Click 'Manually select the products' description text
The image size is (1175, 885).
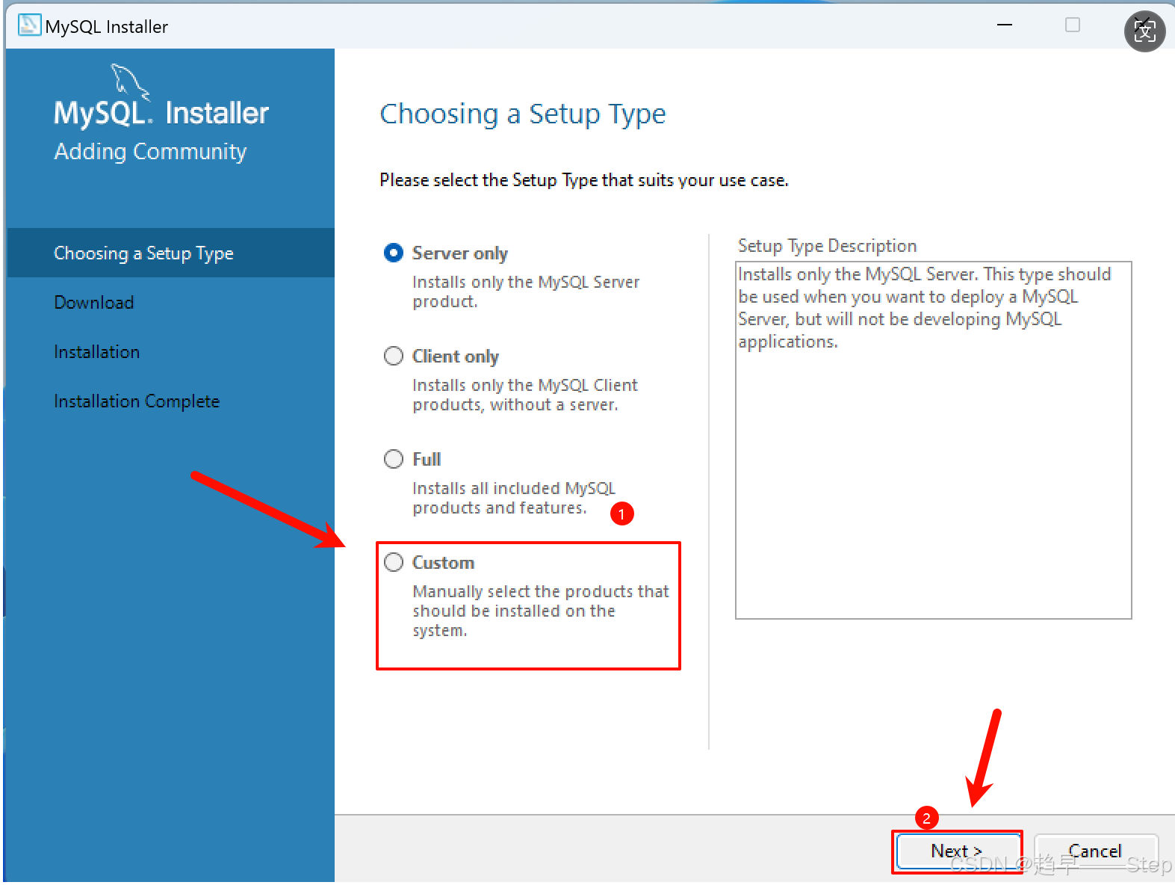541,611
